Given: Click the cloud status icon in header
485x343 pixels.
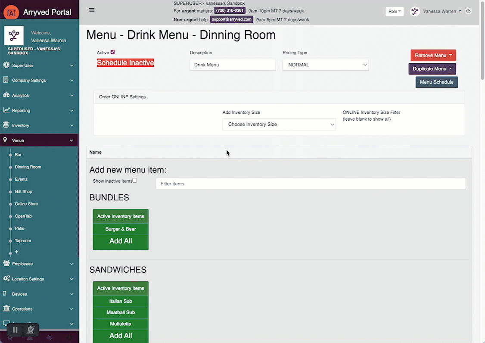Looking at the screenshot, I should (x=468, y=11).
